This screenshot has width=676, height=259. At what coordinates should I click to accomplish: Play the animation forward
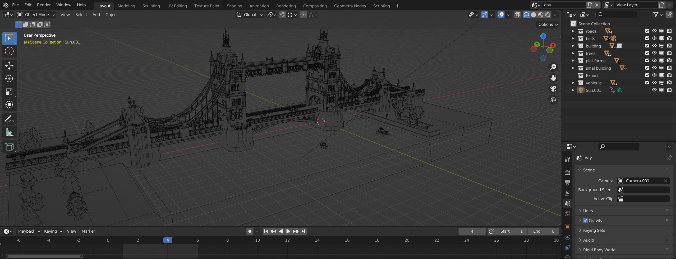(288, 231)
